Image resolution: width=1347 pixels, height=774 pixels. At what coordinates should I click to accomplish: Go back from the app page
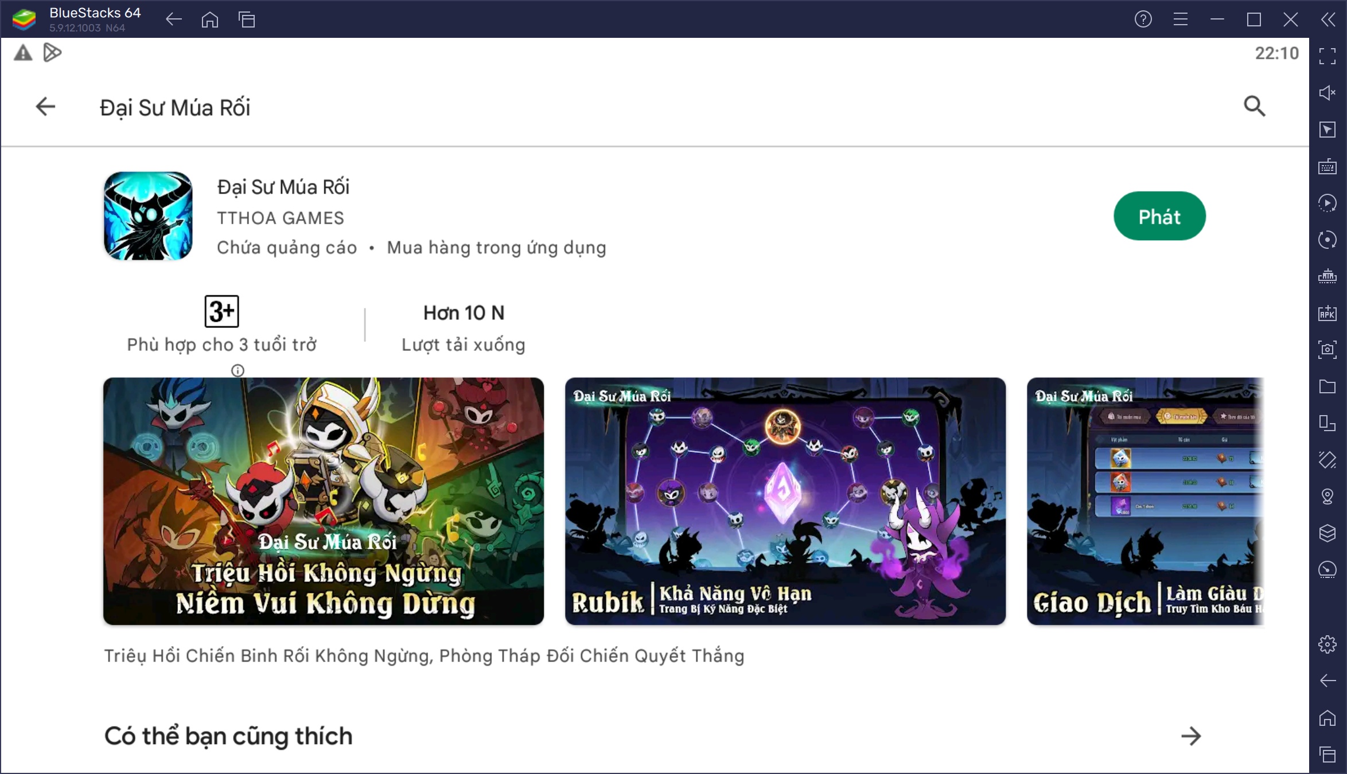coord(45,107)
